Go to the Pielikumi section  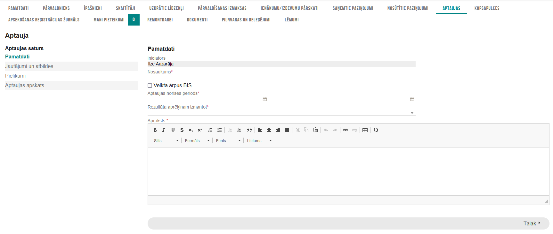pos(71,76)
